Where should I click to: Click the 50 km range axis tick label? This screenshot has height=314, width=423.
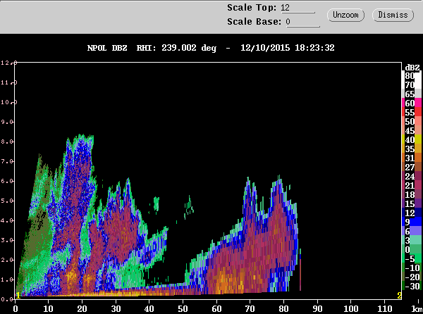click(x=183, y=308)
